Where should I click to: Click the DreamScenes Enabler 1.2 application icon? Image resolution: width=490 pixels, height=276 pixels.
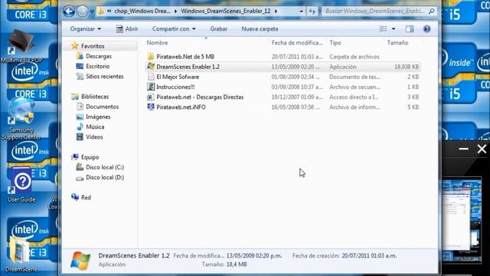151,67
